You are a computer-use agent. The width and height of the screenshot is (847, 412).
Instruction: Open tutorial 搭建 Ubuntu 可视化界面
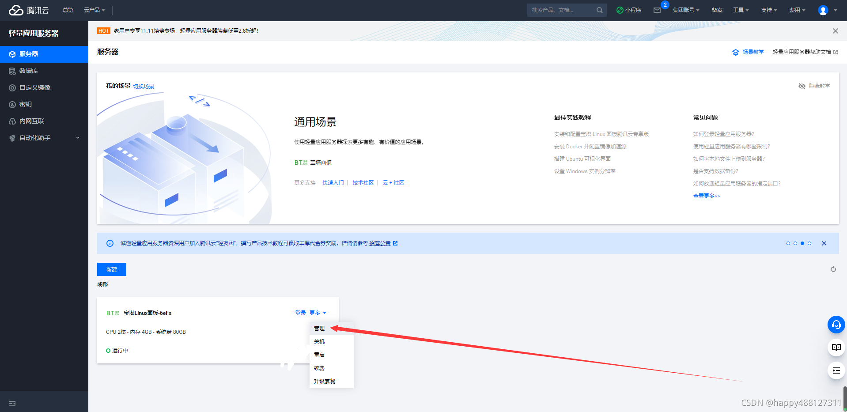[582, 159]
